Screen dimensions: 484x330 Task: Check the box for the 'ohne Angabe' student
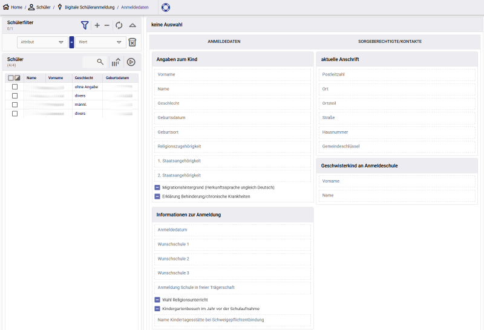pyautogui.click(x=15, y=86)
